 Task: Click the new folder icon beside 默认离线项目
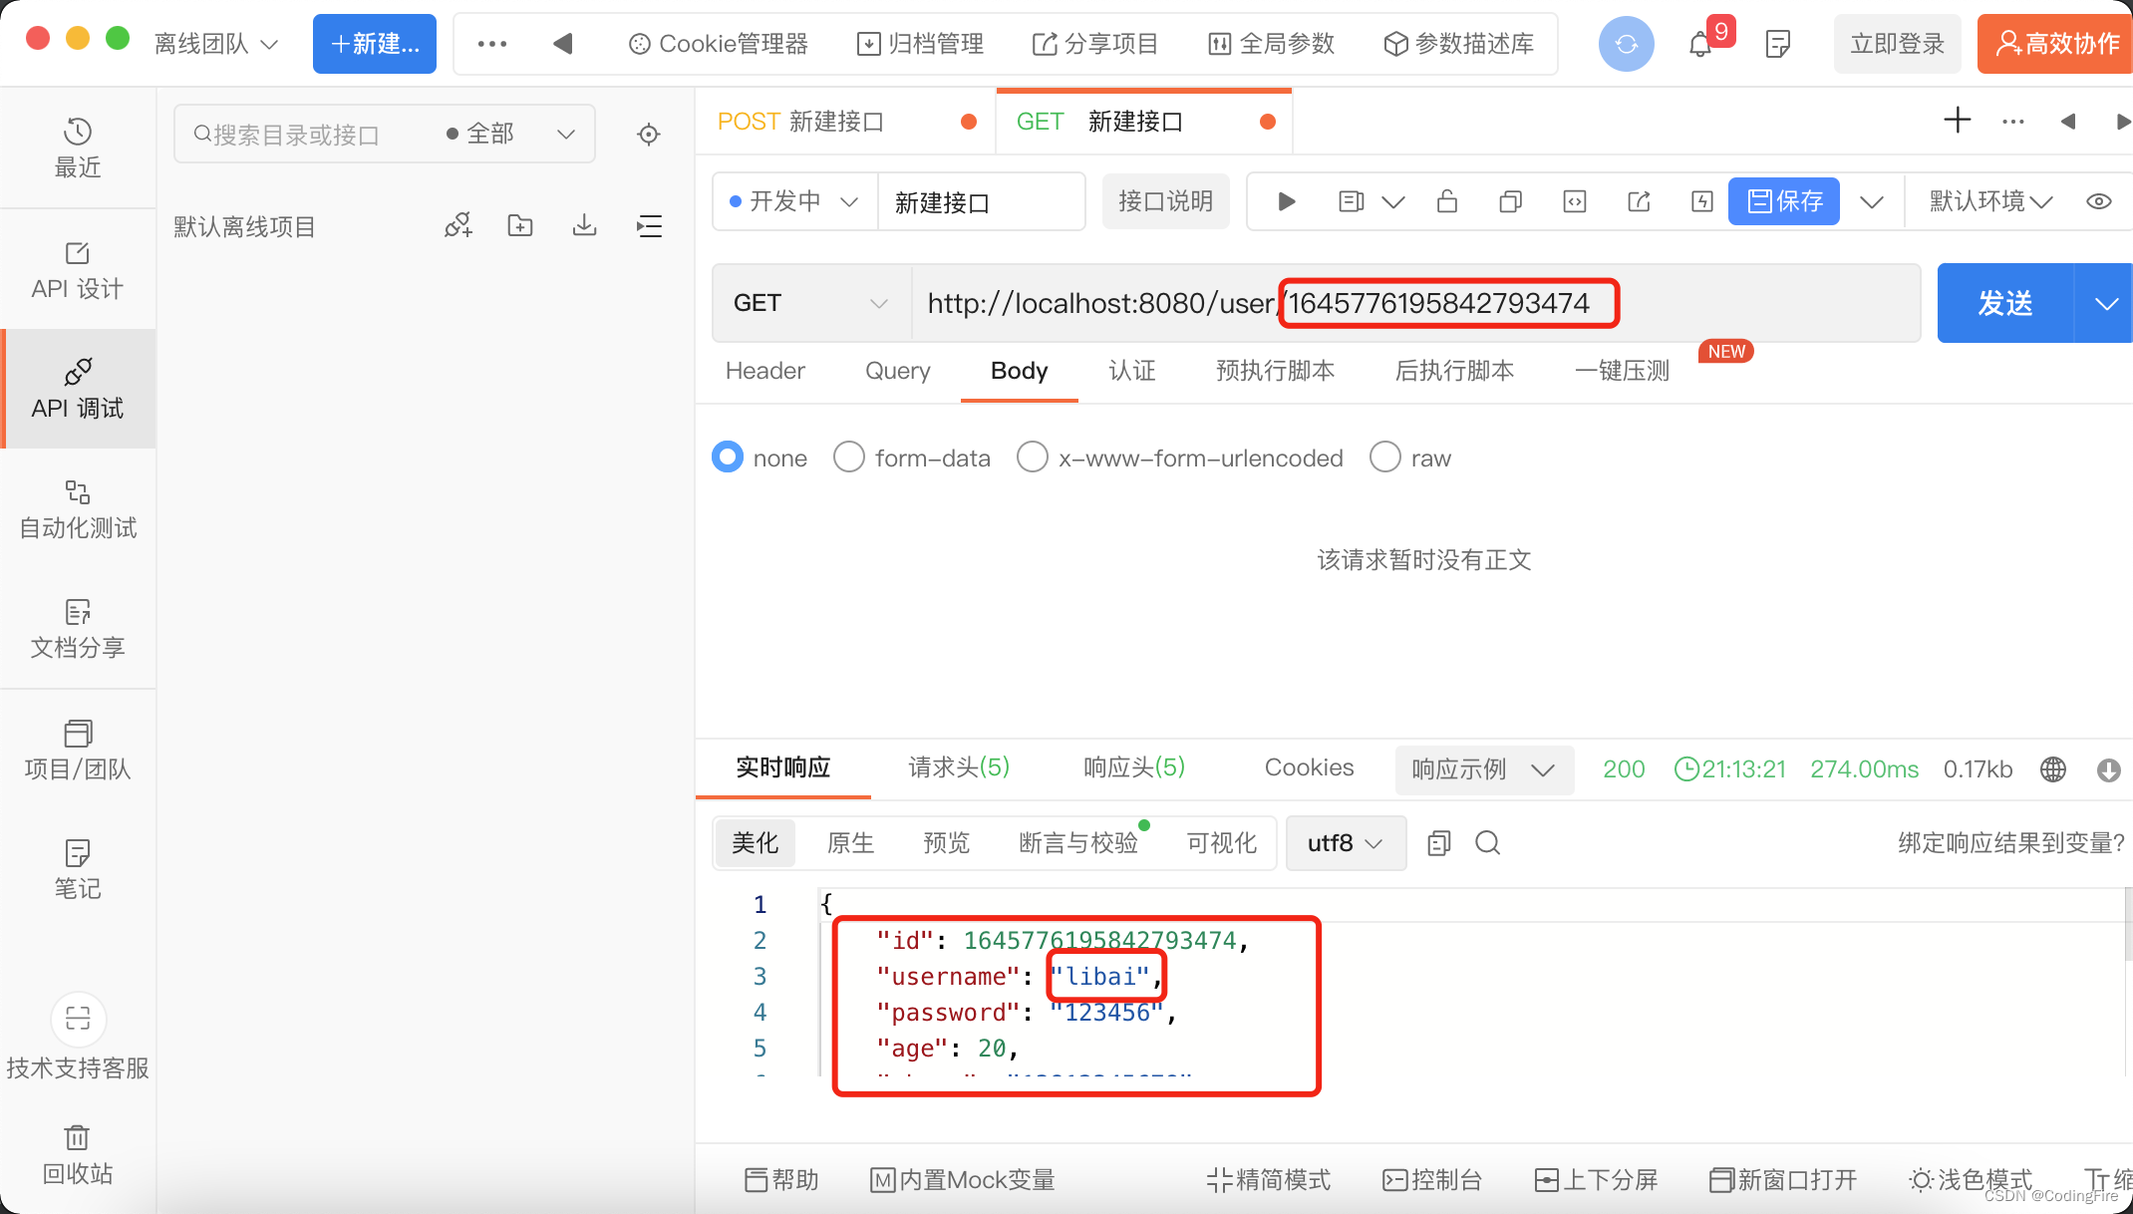[x=520, y=226]
